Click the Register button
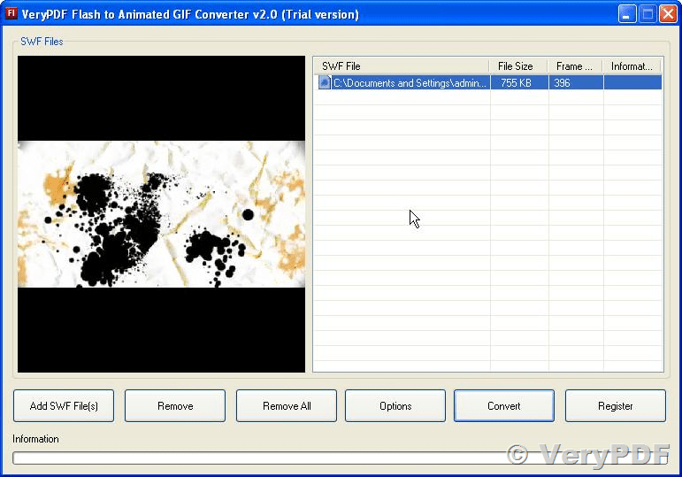Viewport: 682px width, 477px height. pyautogui.click(x=616, y=405)
